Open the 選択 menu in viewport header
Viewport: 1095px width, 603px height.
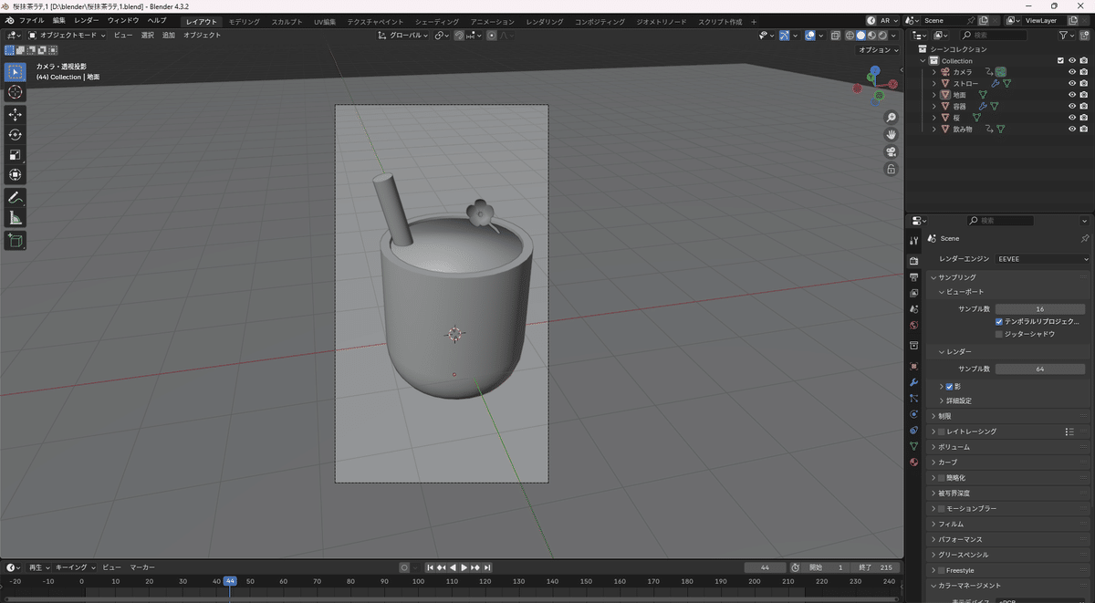pyautogui.click(x=148, y=36)
